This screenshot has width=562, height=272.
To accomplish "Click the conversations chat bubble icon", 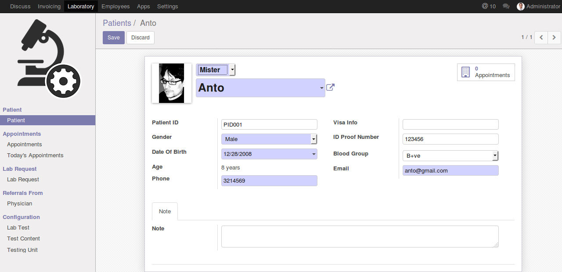I will pyautogui.click(x=506, y=6).
